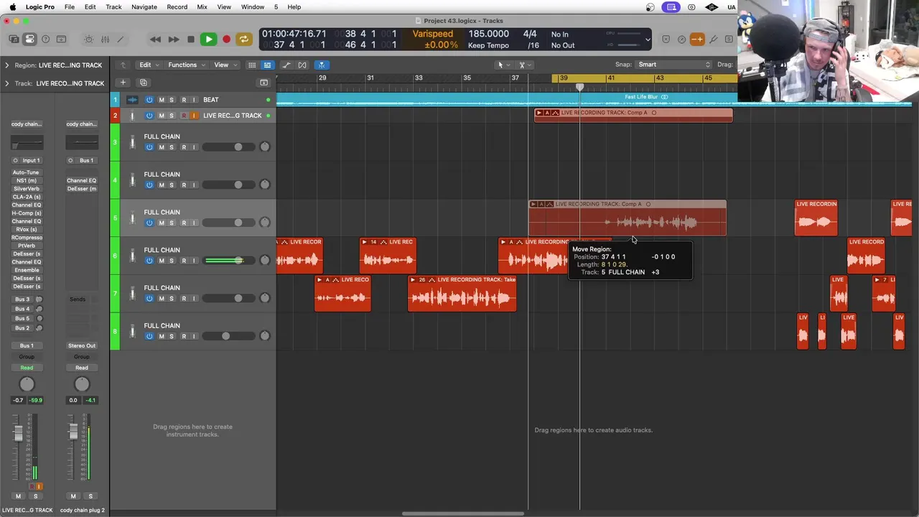Toggle the blue list view icon

[x=267, y=65]
